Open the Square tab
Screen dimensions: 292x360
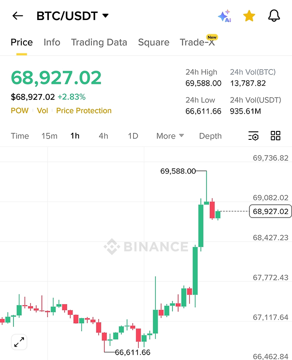(x=154, y=42)
